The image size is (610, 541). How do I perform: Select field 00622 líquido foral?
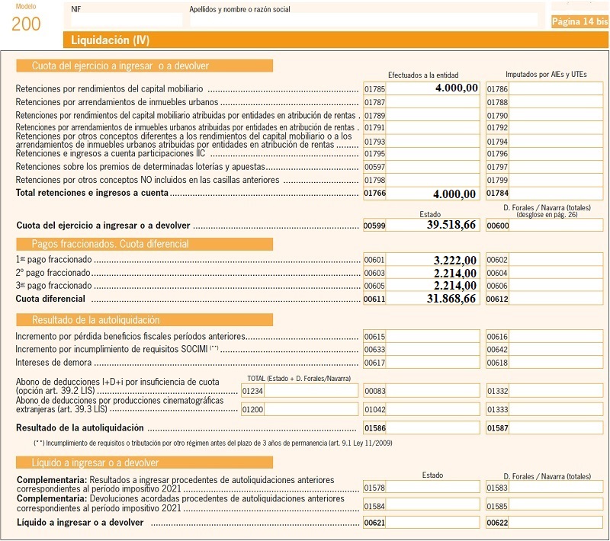click(x=556, y=523)
